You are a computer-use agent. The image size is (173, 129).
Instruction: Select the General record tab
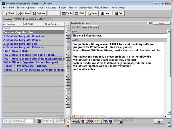[x=76, y=27]
